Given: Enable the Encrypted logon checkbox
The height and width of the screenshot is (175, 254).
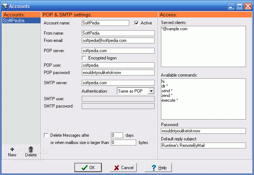Looking at the screenshot, I should pos(84,58).
